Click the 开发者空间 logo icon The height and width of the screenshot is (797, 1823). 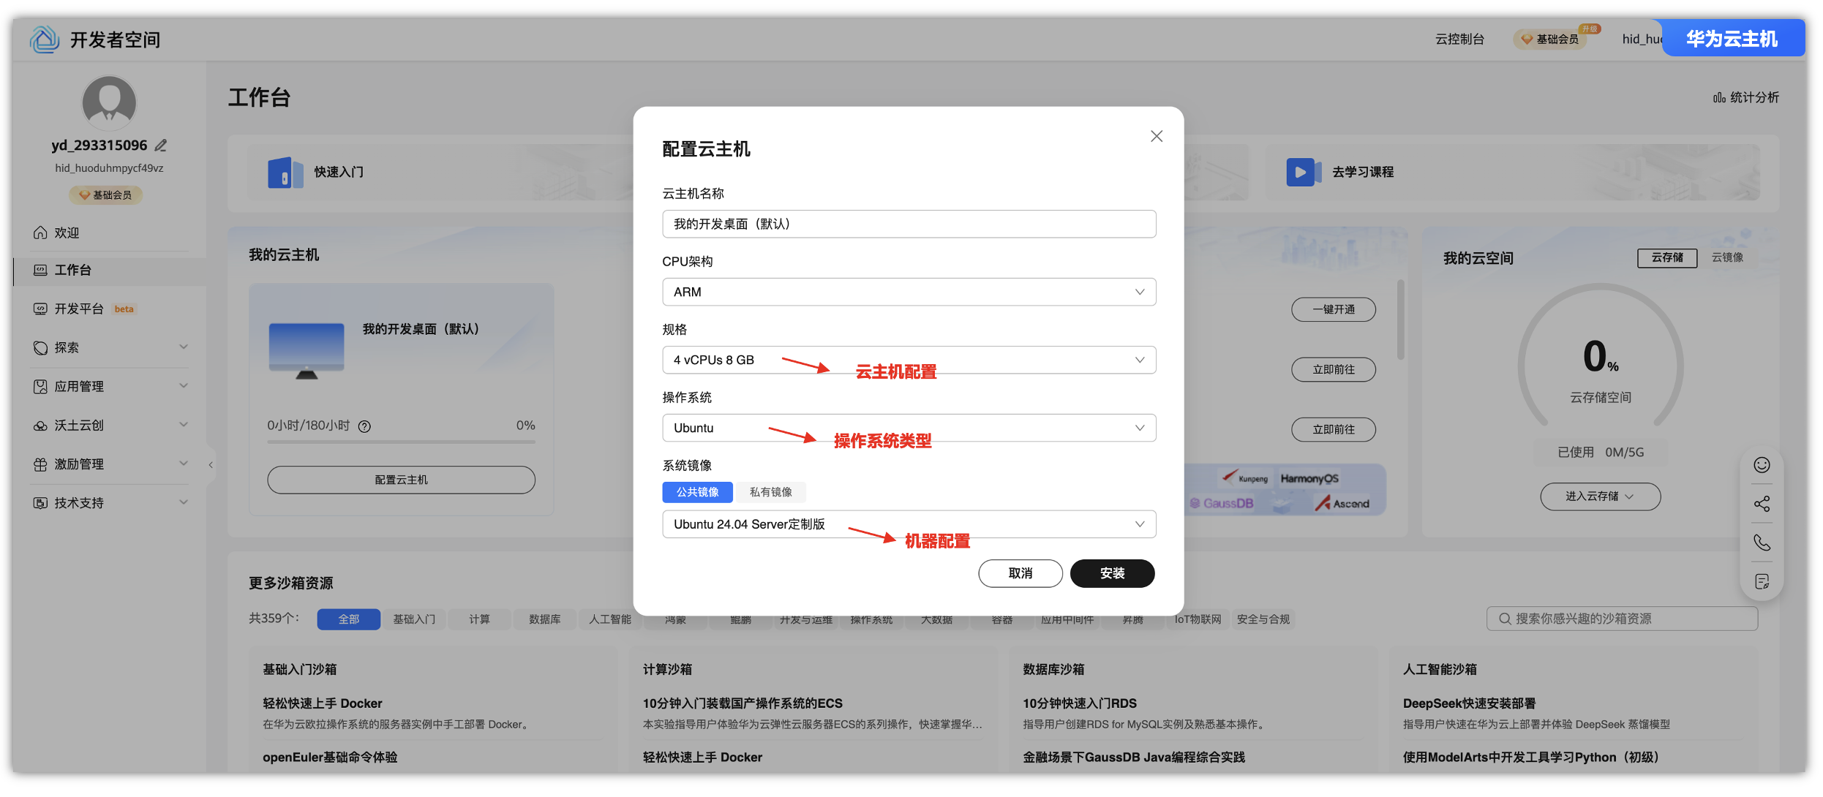[45, 39]
